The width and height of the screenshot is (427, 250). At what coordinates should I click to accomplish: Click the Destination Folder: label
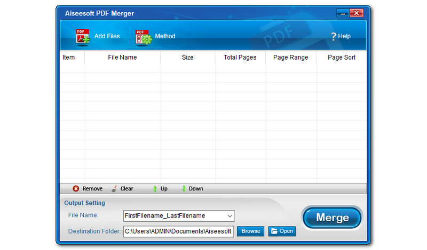pos(94,231)
